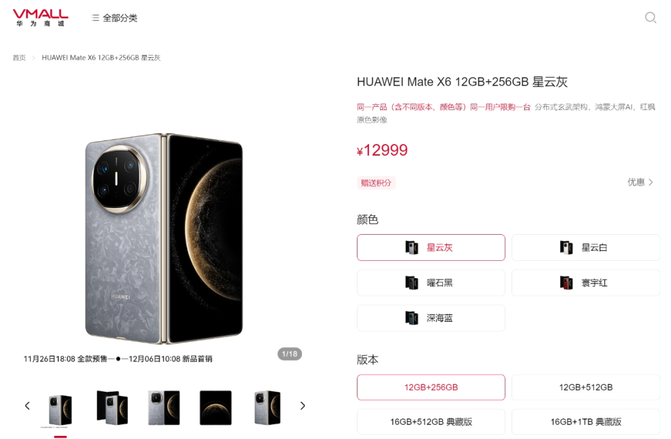This screenshot has width=671, height=439.
Task: Go to 首页 breadcrumb link
Action: (19, 58)
